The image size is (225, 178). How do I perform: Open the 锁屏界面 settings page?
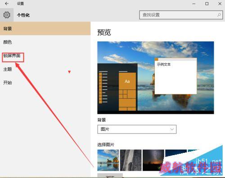(12, 56)
